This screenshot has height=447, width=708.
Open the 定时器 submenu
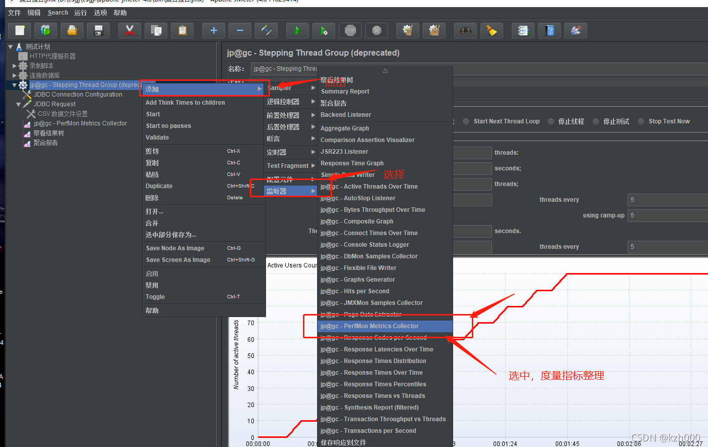tap(291, 152)
